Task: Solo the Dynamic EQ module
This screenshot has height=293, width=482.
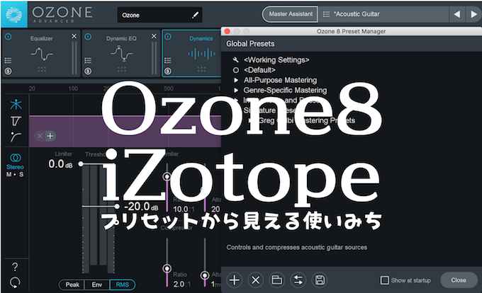Action: coord(88,71)
